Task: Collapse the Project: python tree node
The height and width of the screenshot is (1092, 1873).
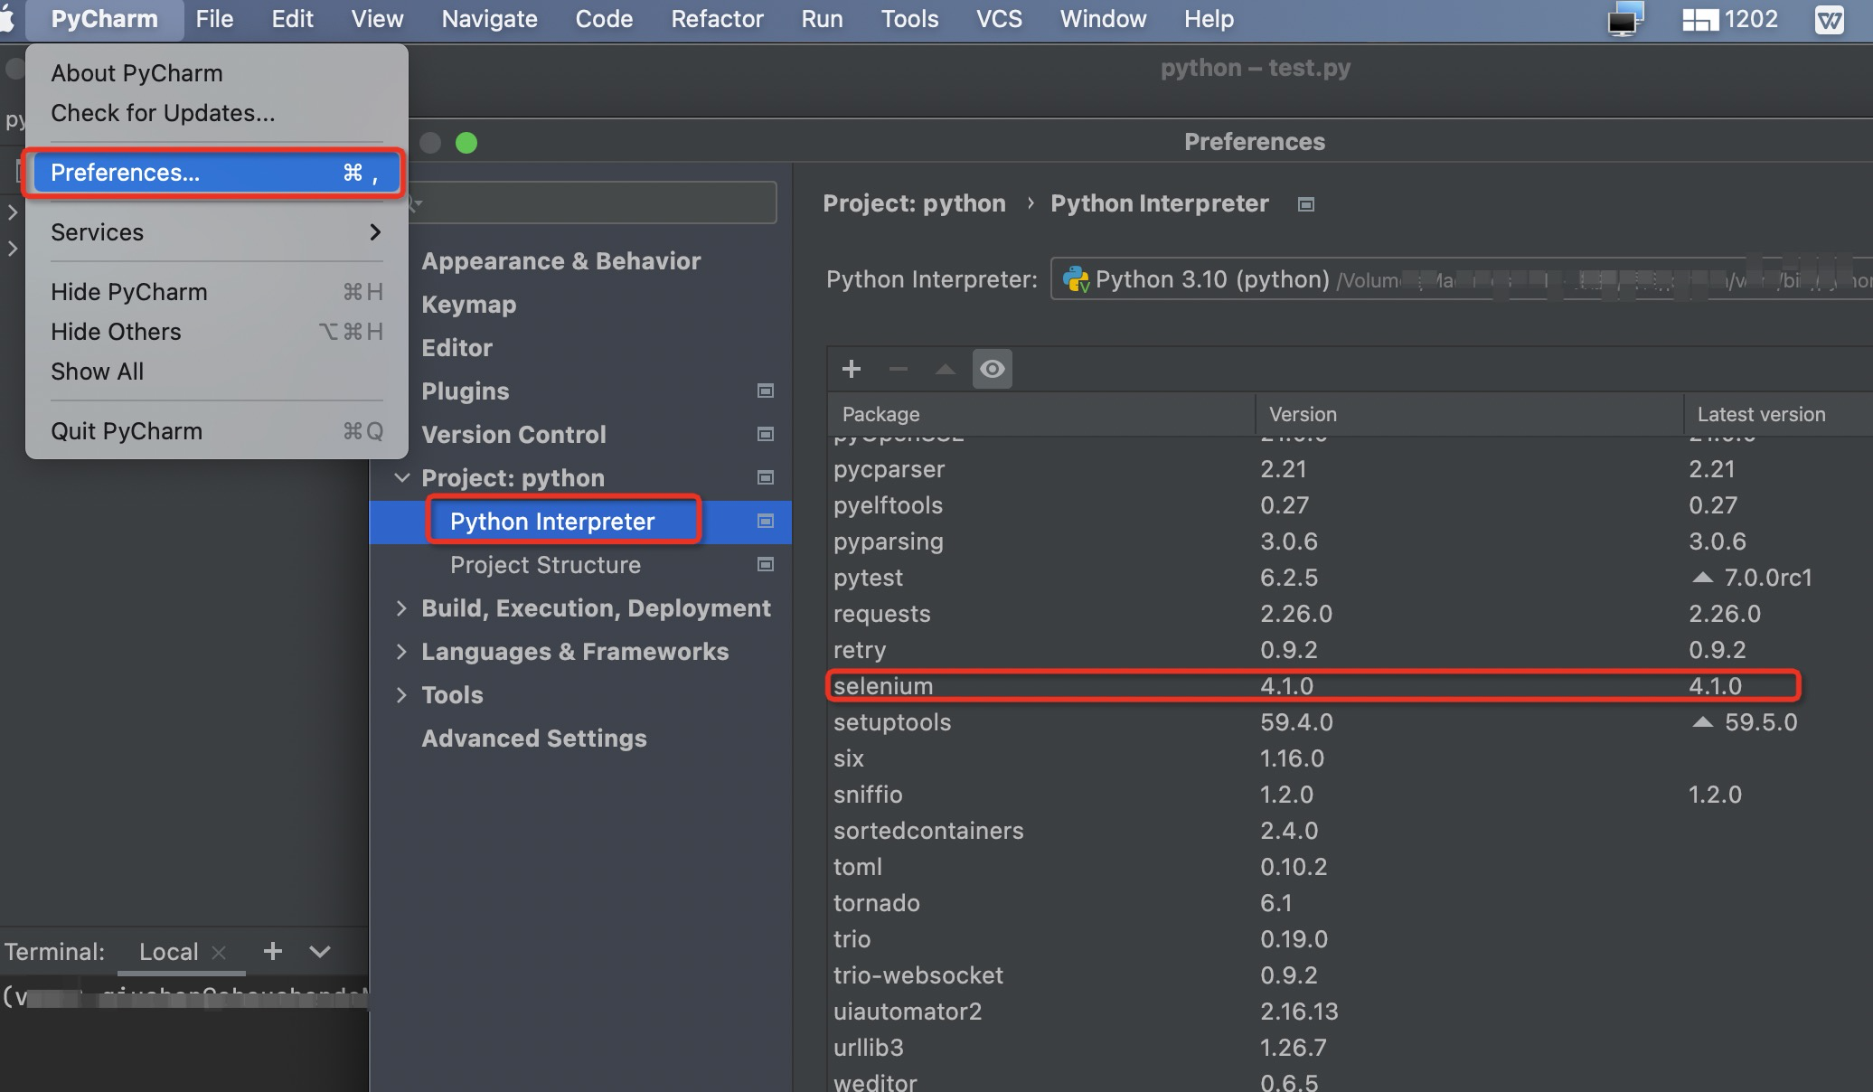Action: 402,477
